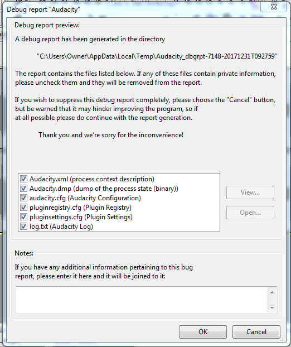Screen dimensions: 291x347
Task: Select the audacity.cfg list entry text
Action: click(x=85, y=198)
